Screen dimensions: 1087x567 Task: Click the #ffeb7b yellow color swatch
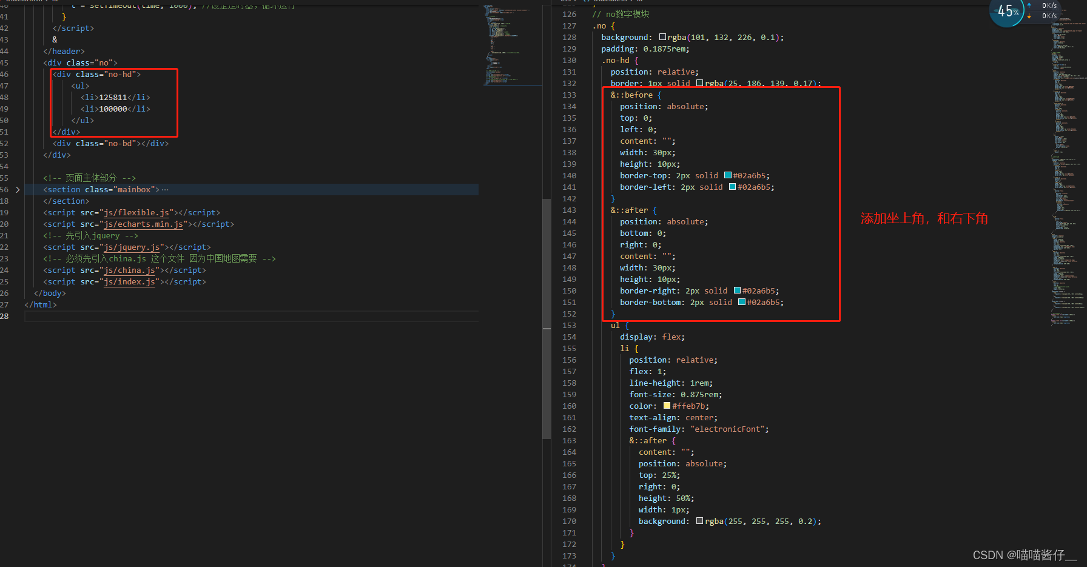coord(667,406)
